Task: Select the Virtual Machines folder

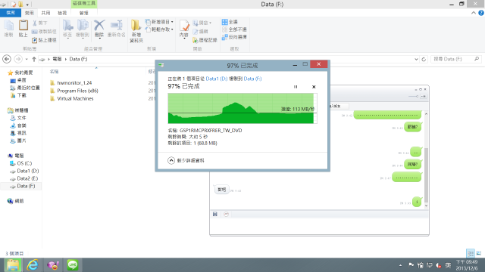Action: (x=75, y=99)
